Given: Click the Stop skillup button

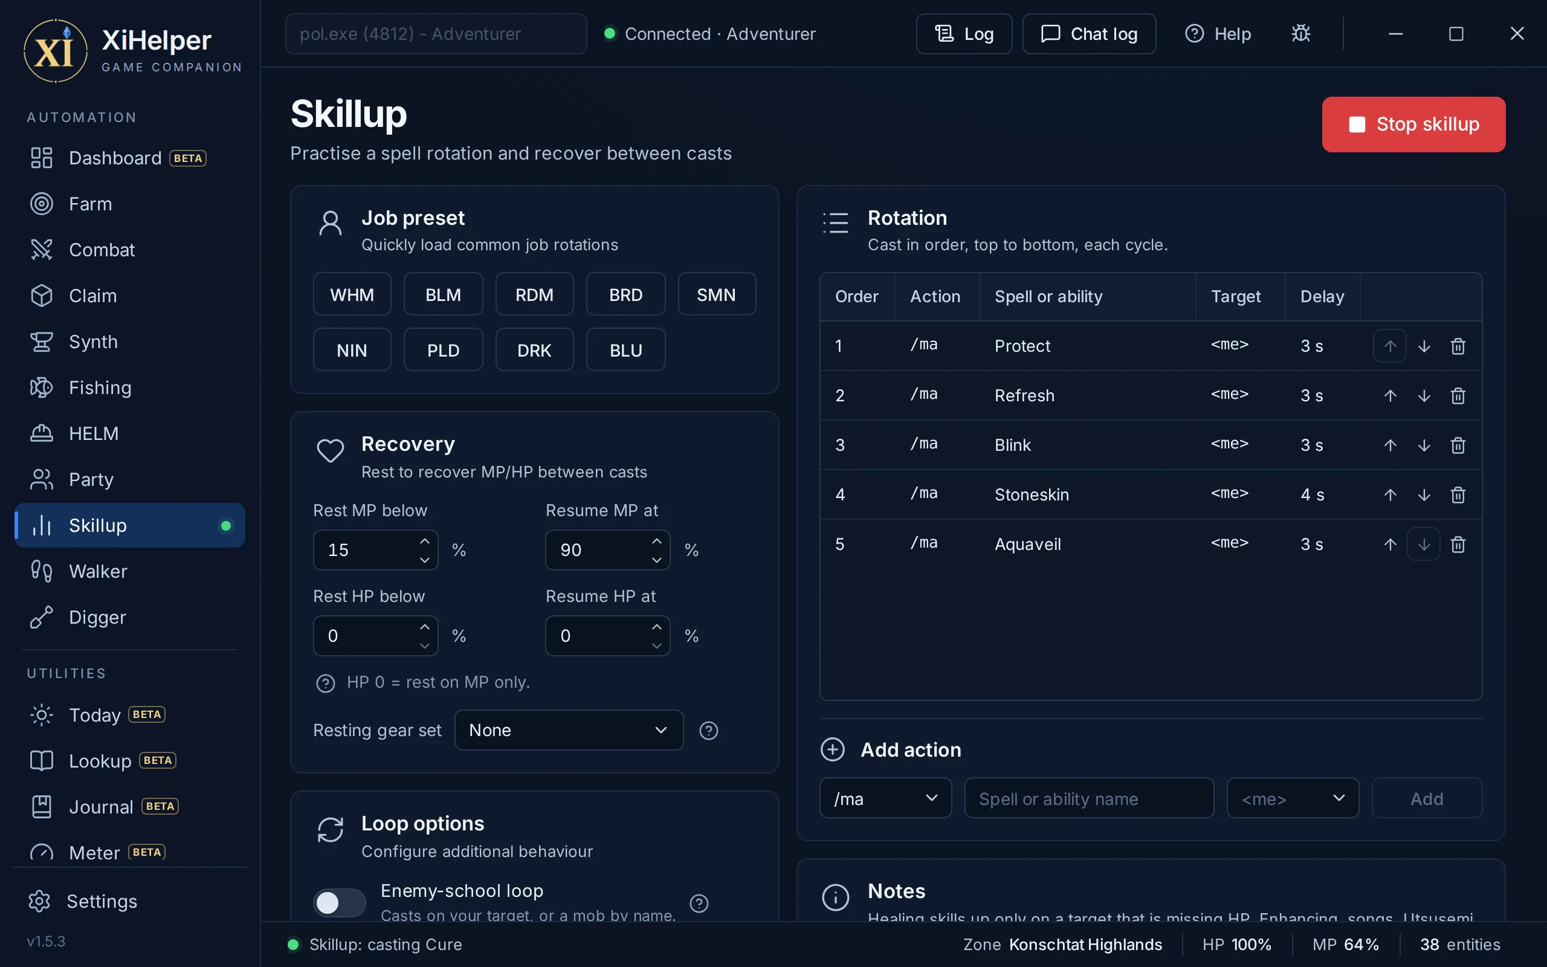Looking at the screenshot, I should [x=1413, y=124].
